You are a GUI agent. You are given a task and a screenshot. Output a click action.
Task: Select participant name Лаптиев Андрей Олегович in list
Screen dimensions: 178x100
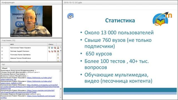(x=20, y=51)
